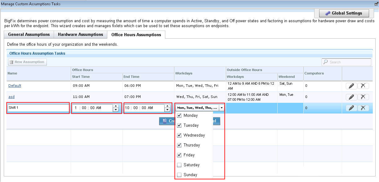Image resolution: width=379 pixels, height=182 pixels.
Task: Edit the asd assumption with pencil icon
Action: 351,97
